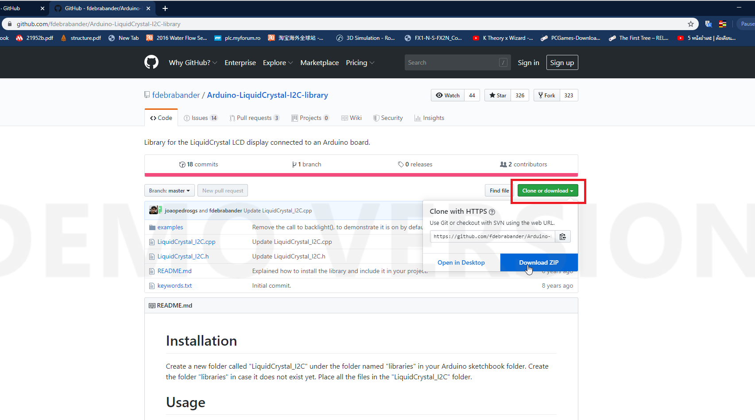Expand the Why GitHub? menu
Image resolution: width=755 pixels, height=420 pixels.
(193, 62)
